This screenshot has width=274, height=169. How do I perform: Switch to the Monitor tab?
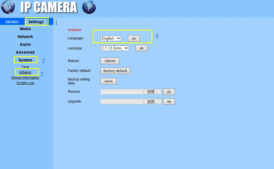12,22
